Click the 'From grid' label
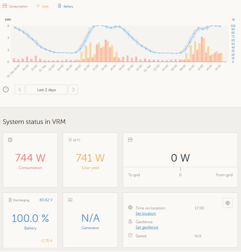This screenshot has width=241, height=252. (224, 175)
